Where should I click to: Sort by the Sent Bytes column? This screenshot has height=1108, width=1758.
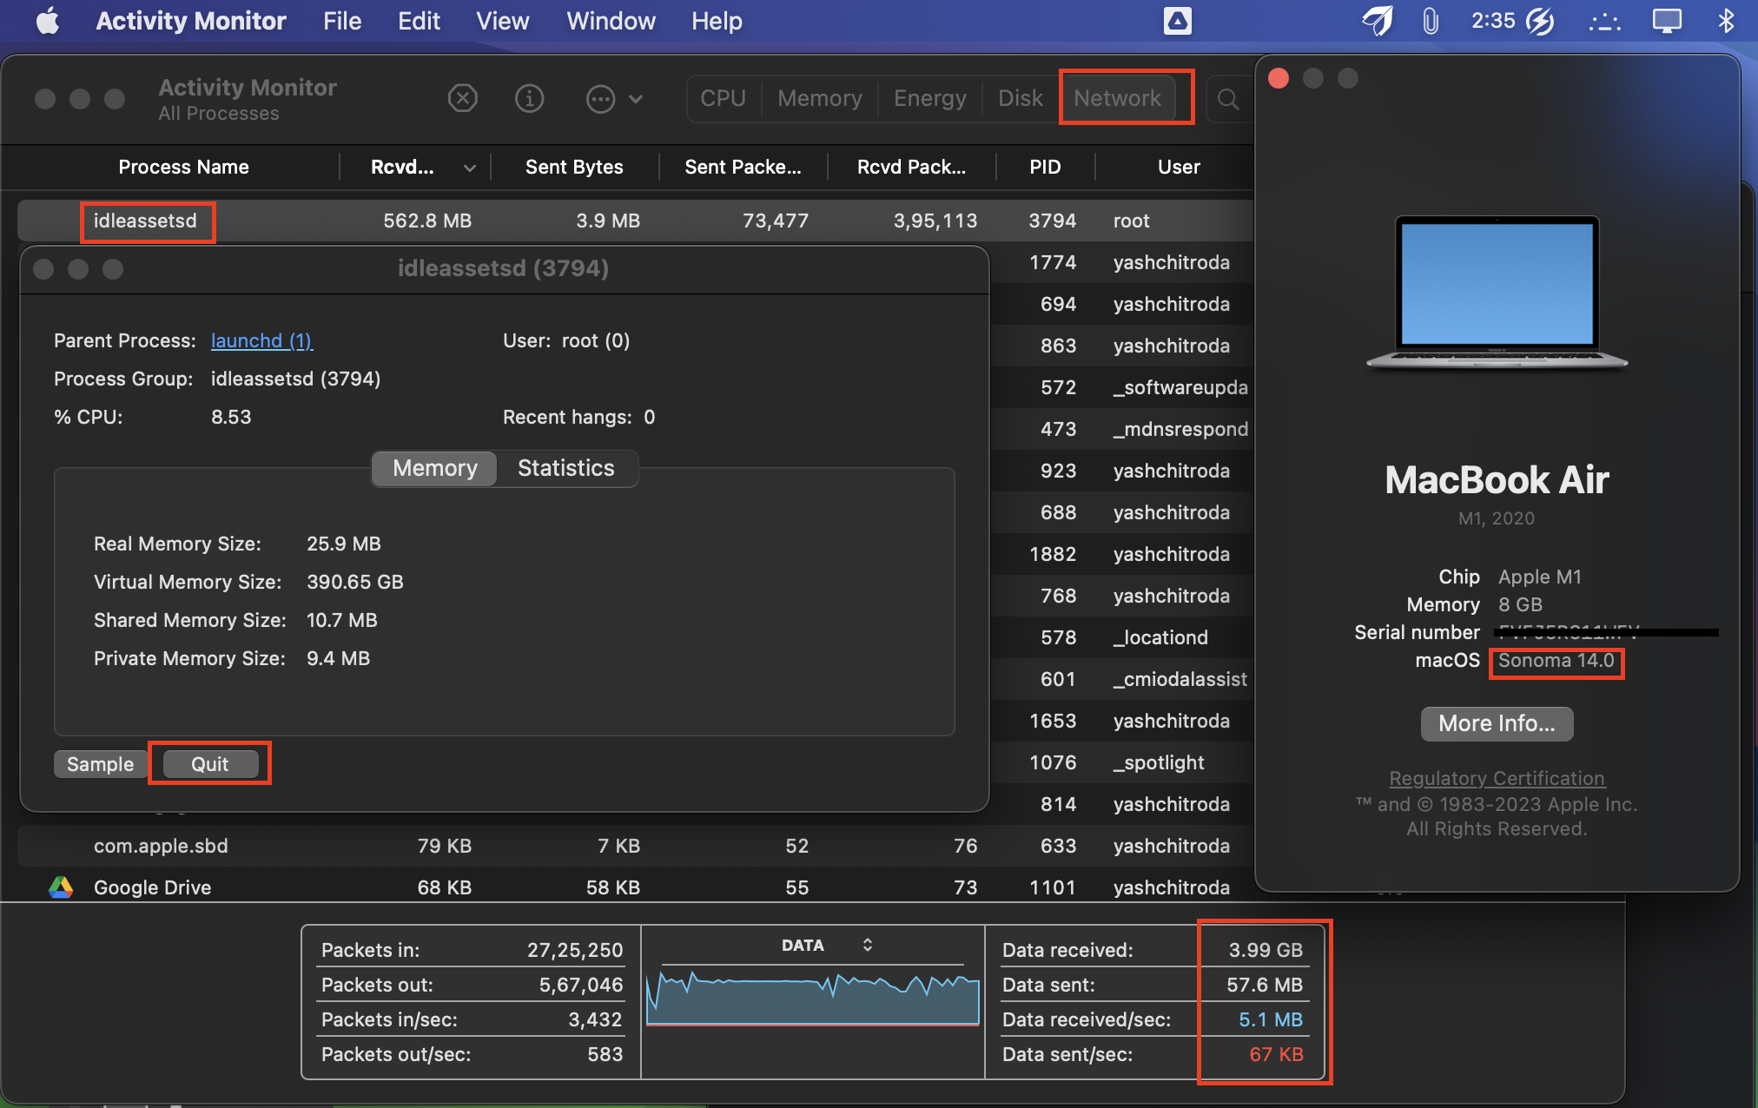574,167
